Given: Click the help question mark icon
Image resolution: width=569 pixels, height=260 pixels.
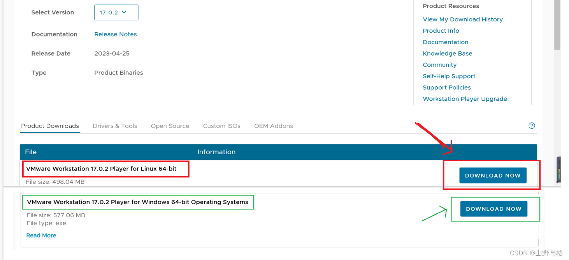Looking at the screenshot, I should 532,126.
